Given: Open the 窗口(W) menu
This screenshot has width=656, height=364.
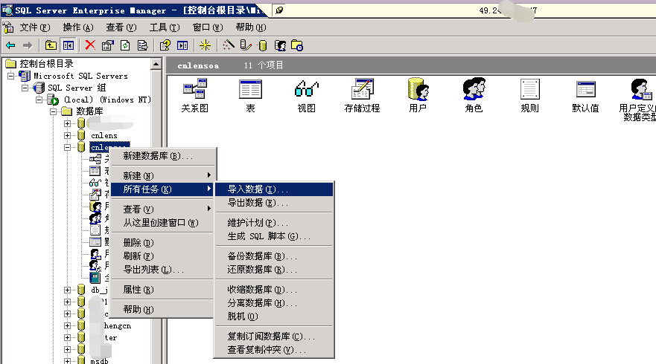Looking at the screenshot, I should click(x=208, y=27).
